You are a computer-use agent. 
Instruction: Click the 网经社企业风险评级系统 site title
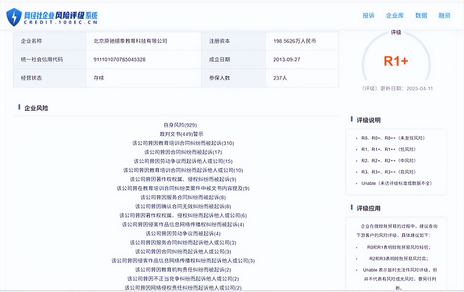(x=61, y=15)
